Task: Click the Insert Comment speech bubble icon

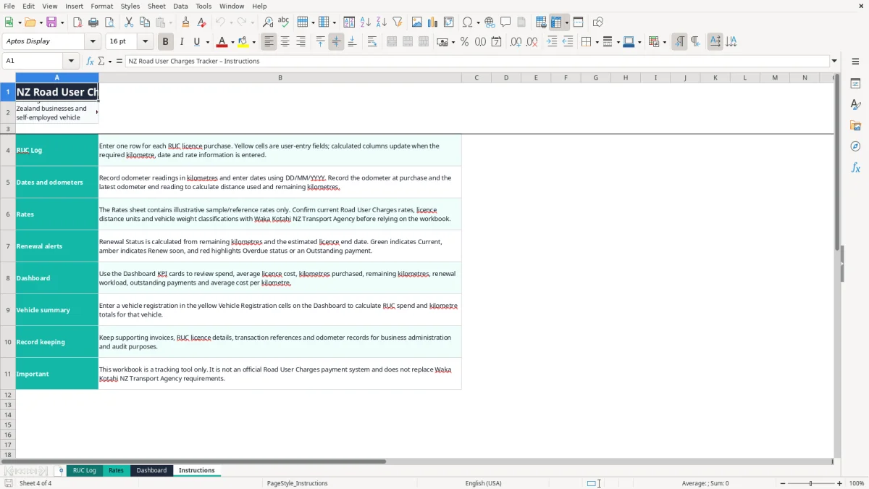Action: coord(505,22)
